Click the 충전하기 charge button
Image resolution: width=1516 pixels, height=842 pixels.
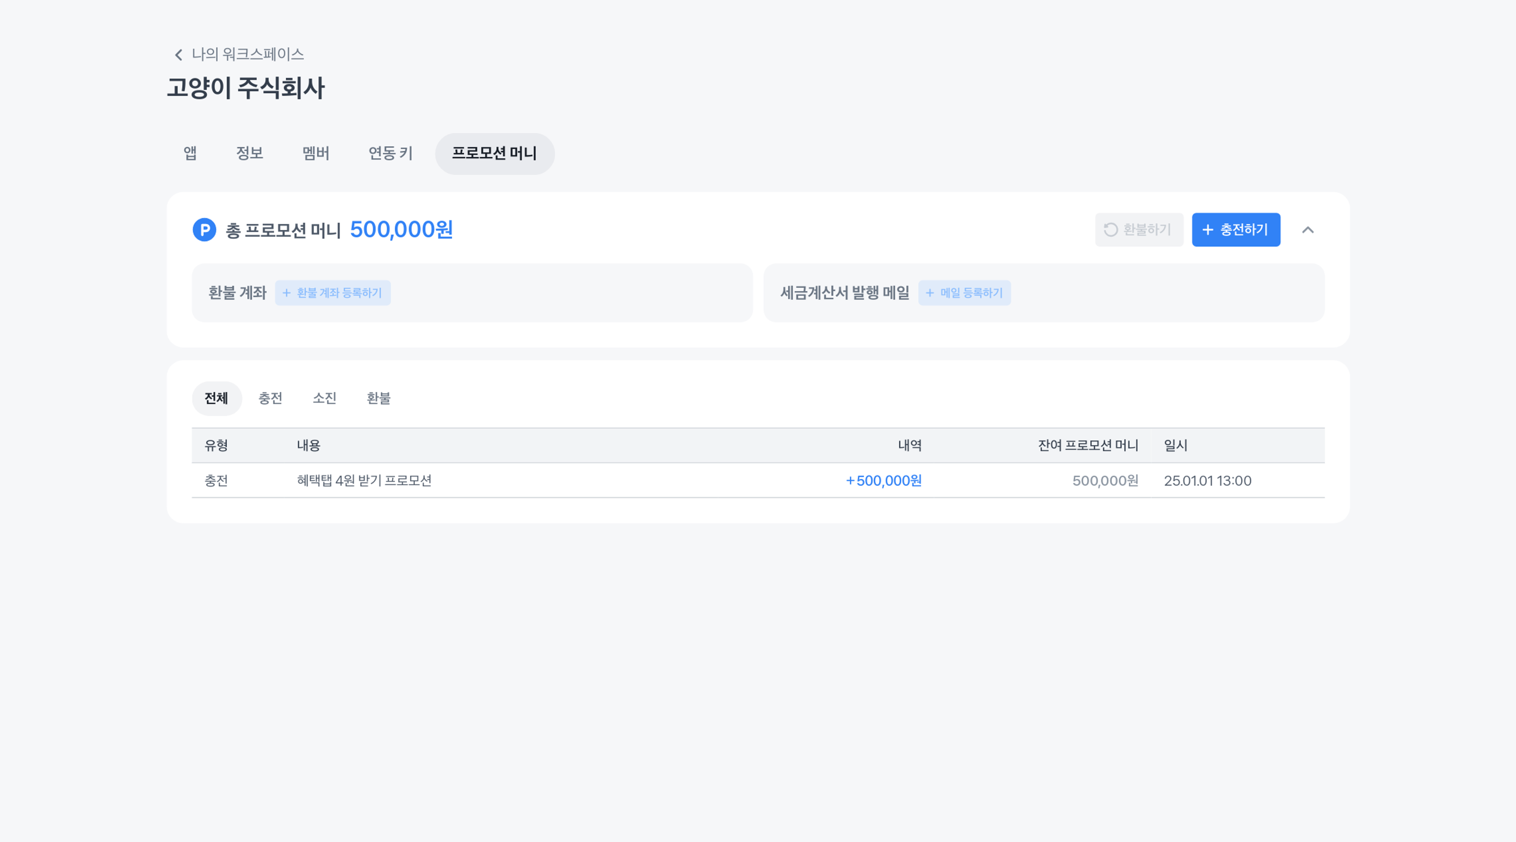pyautogui.click(x=1236, y=229)
